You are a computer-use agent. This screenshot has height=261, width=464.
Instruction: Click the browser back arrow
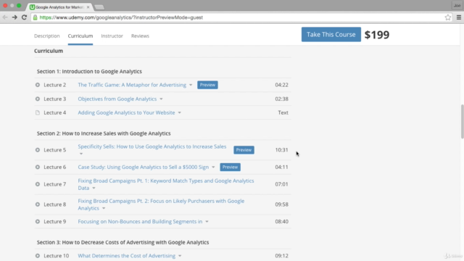tap(5, 17)
